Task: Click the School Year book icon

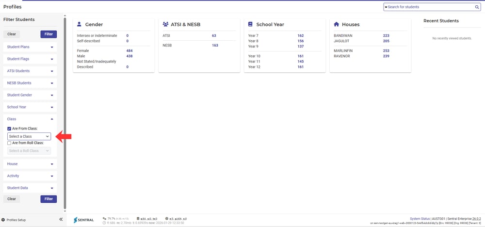Action: coord(250,24)
